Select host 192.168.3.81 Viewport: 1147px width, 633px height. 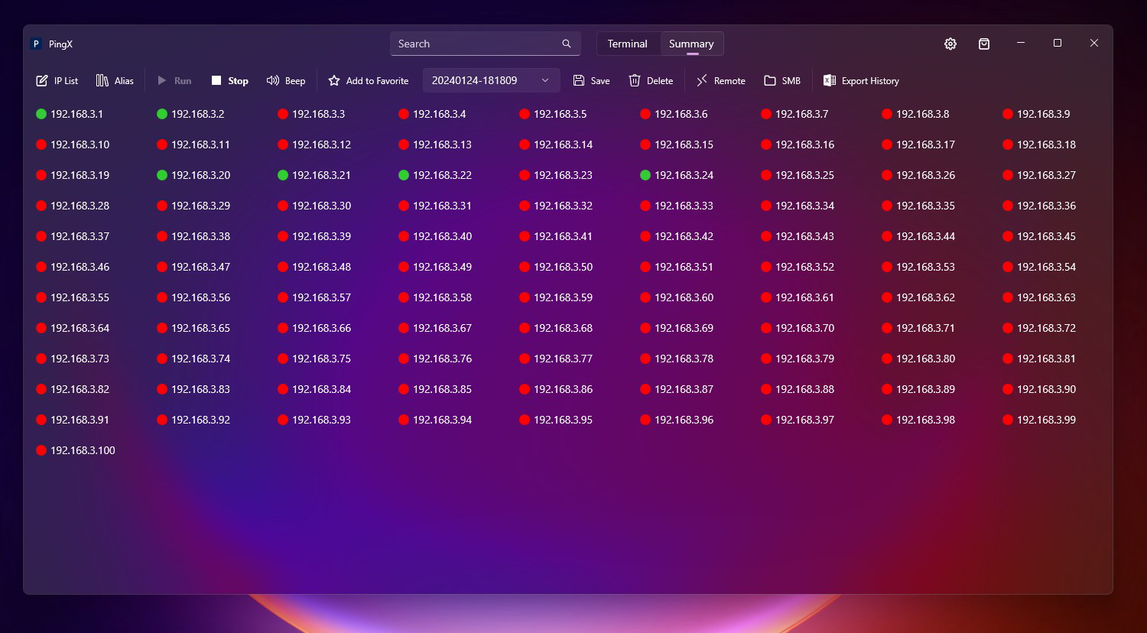[x=1039, y=359]
